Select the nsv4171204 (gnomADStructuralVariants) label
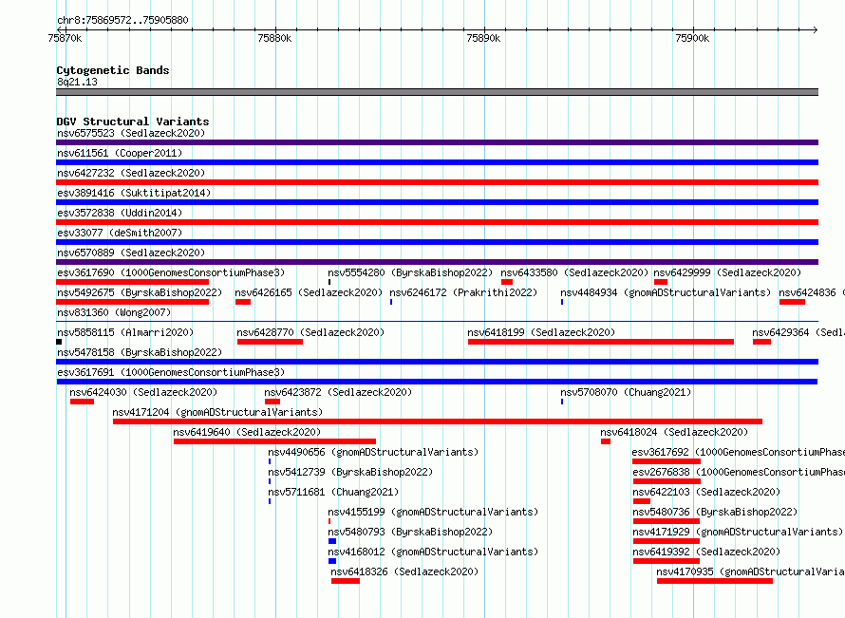 (217, 412)
